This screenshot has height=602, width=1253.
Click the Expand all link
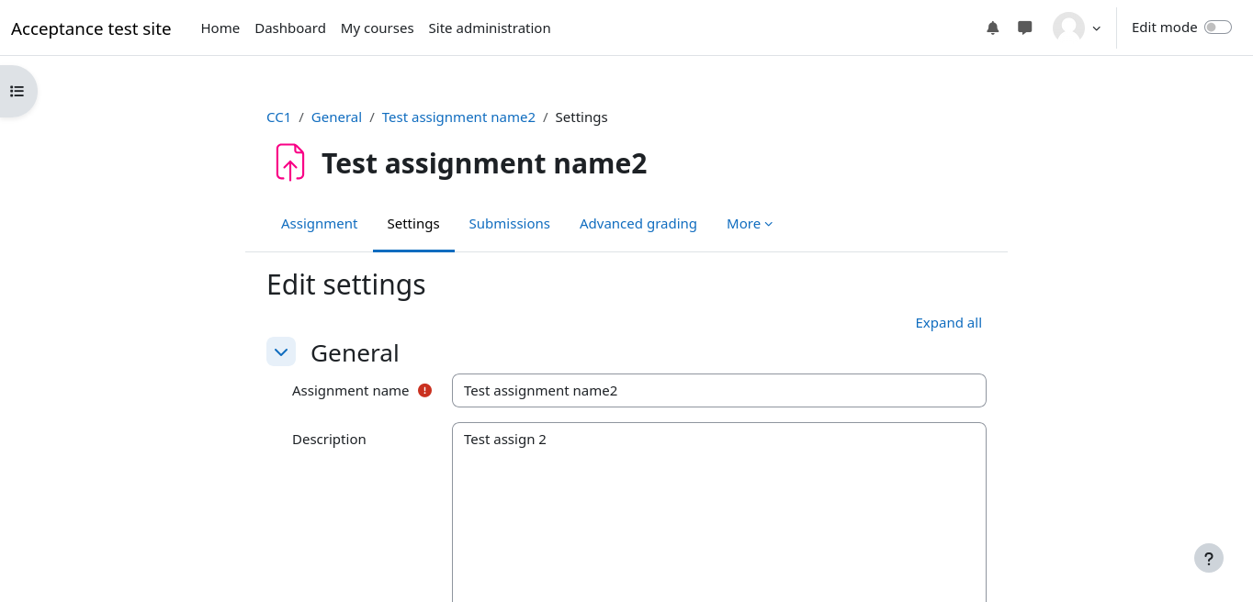coord(948,323)
